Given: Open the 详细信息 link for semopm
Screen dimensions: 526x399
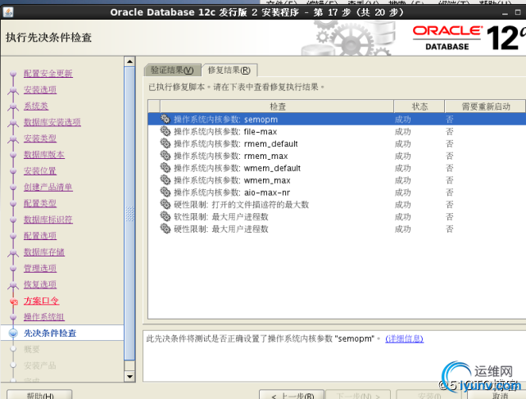Looking at the screenshot, I should tap(404, 339).
